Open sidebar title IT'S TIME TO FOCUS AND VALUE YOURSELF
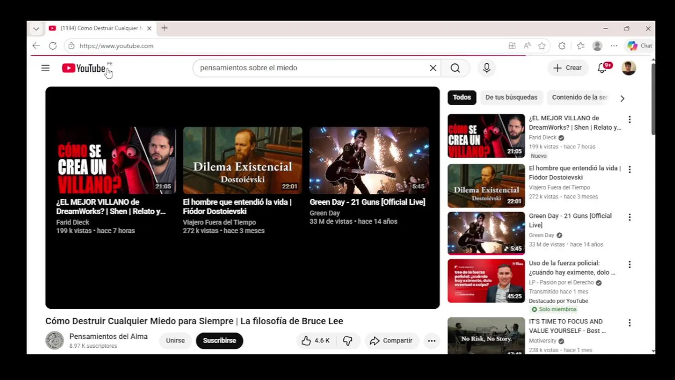This screenshot has width=675, height=380. (567, 326)
